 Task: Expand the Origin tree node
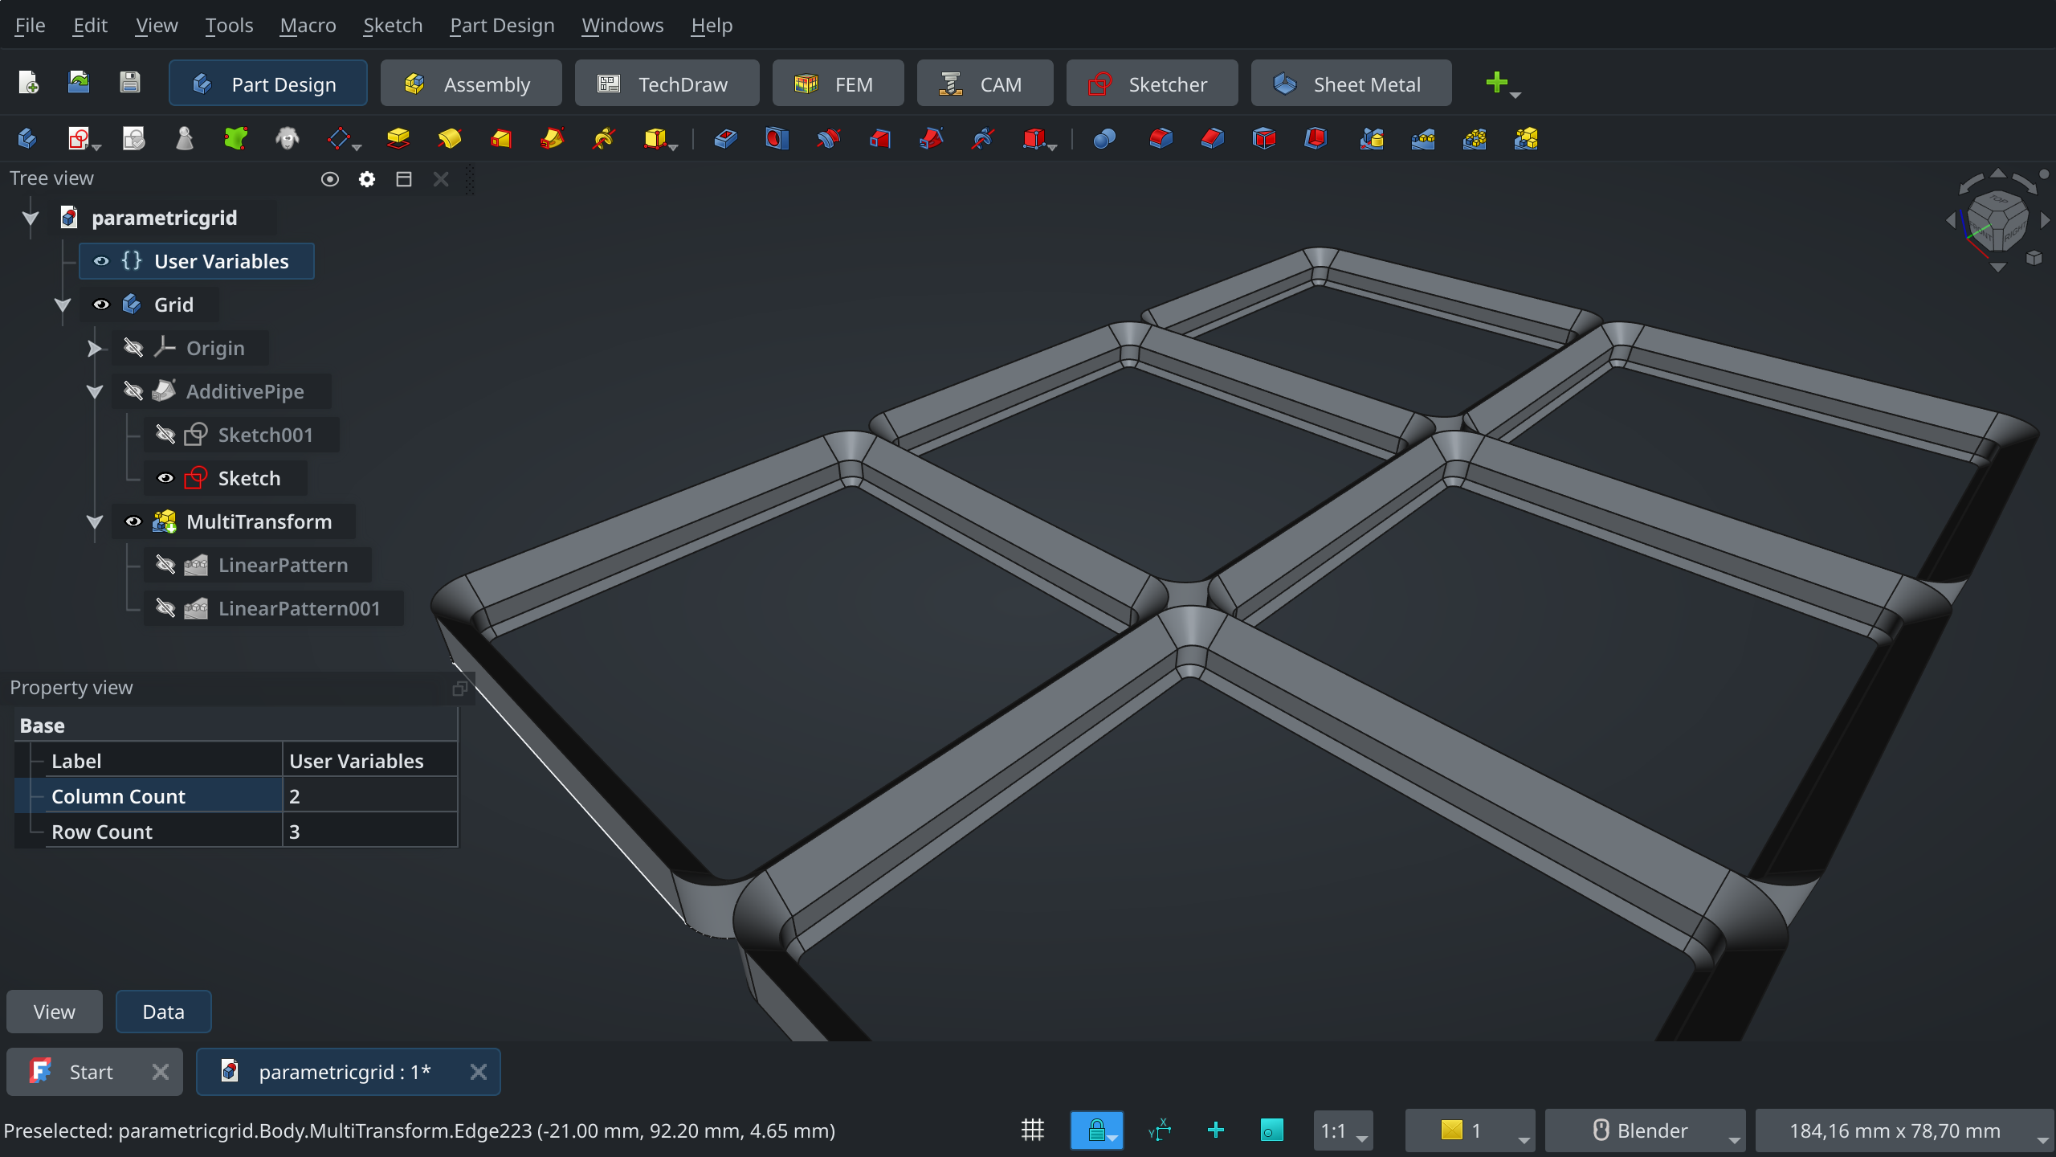pyautogui.click(x=95, y=349)
